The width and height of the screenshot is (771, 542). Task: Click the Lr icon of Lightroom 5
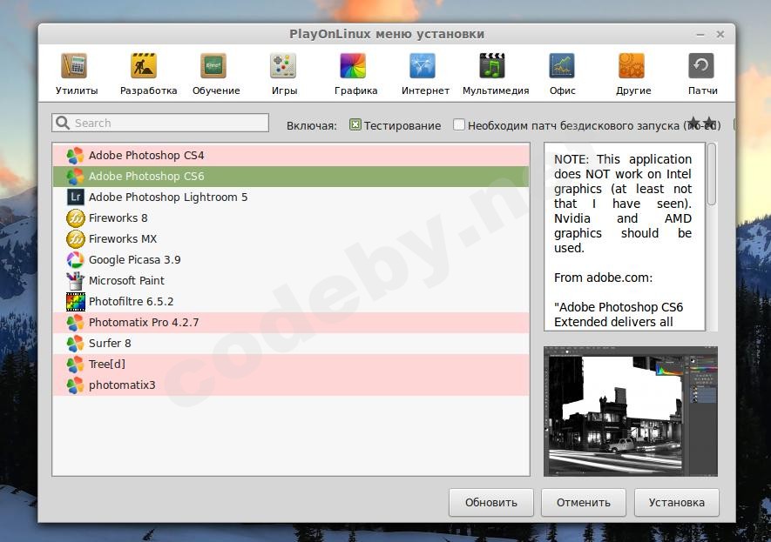[x=75, y=197]
